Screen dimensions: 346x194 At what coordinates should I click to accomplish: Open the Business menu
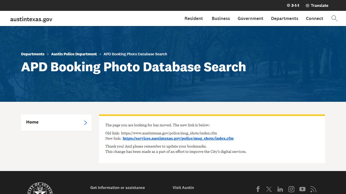[x=221, y=18]
